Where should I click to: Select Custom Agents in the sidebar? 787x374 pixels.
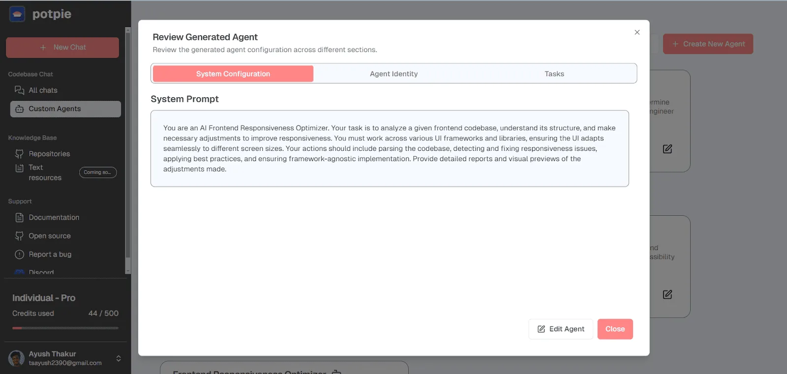pyautogui.click(x=65, y=109)
